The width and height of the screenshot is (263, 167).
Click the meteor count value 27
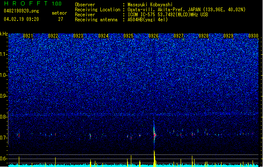[x=61, y=19]
